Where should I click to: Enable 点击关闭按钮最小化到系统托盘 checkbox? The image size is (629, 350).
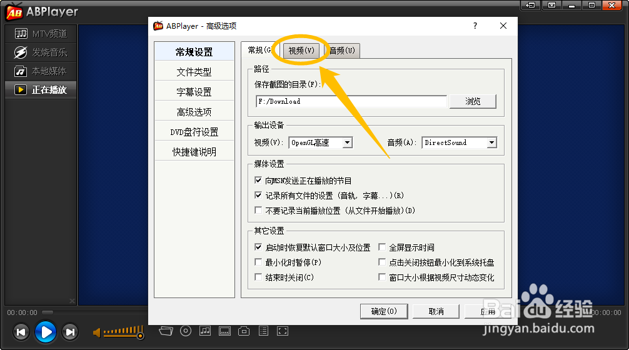(x=382, y=262)
